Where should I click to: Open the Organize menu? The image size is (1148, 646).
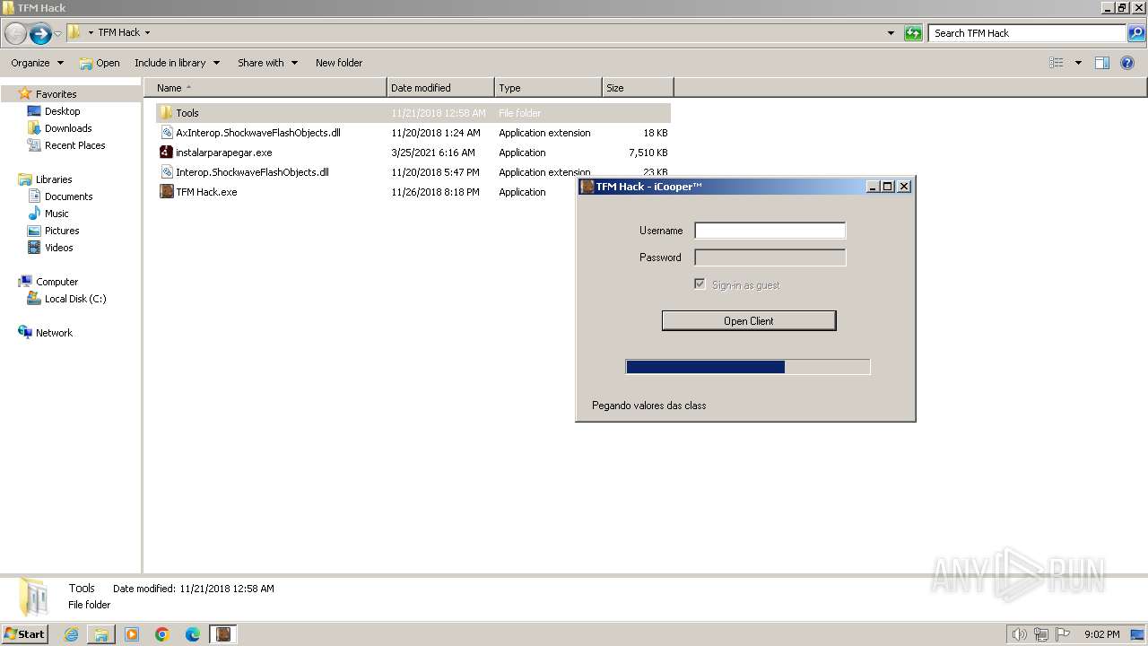point(37,63)
